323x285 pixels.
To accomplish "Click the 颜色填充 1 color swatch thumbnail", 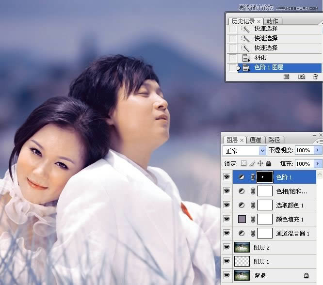I will coord(242,220).
